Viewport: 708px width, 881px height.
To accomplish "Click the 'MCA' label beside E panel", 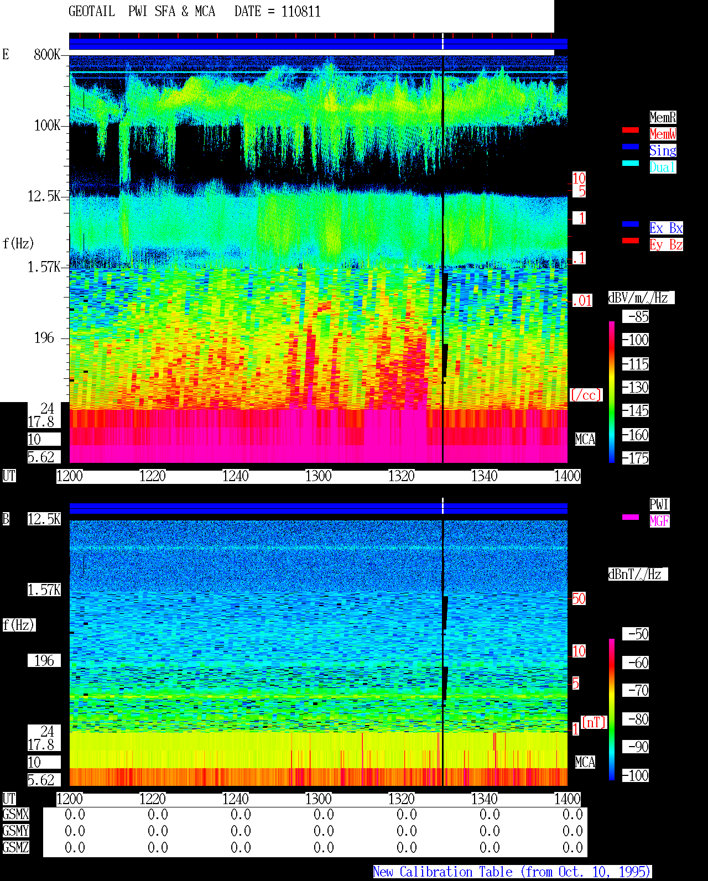I will pos(585,439).
